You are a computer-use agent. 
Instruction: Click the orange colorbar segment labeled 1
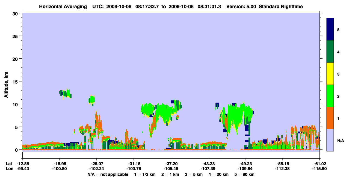(330, 118)
